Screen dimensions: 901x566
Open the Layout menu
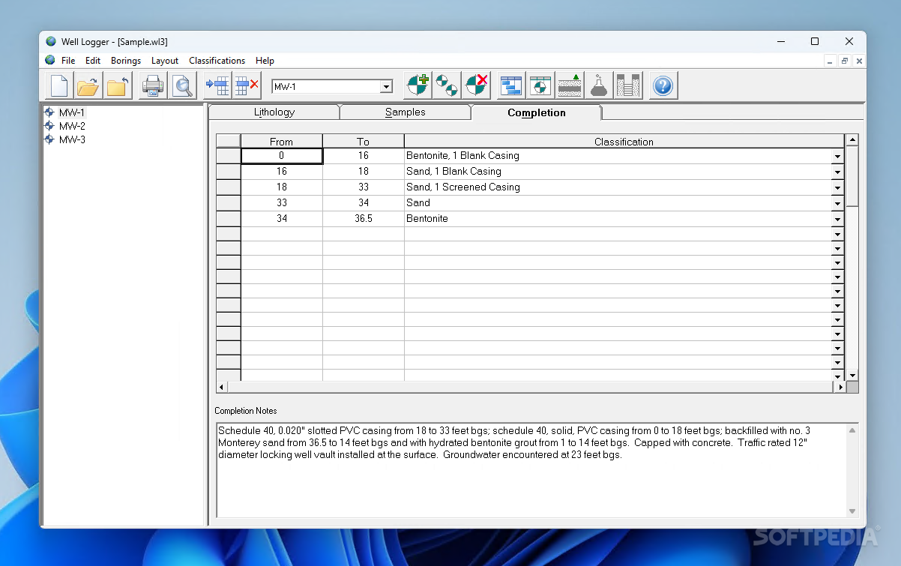click(x=165, y=61)
